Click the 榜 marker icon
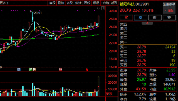This screenshot has width=178, height=101. click(34, 69)
